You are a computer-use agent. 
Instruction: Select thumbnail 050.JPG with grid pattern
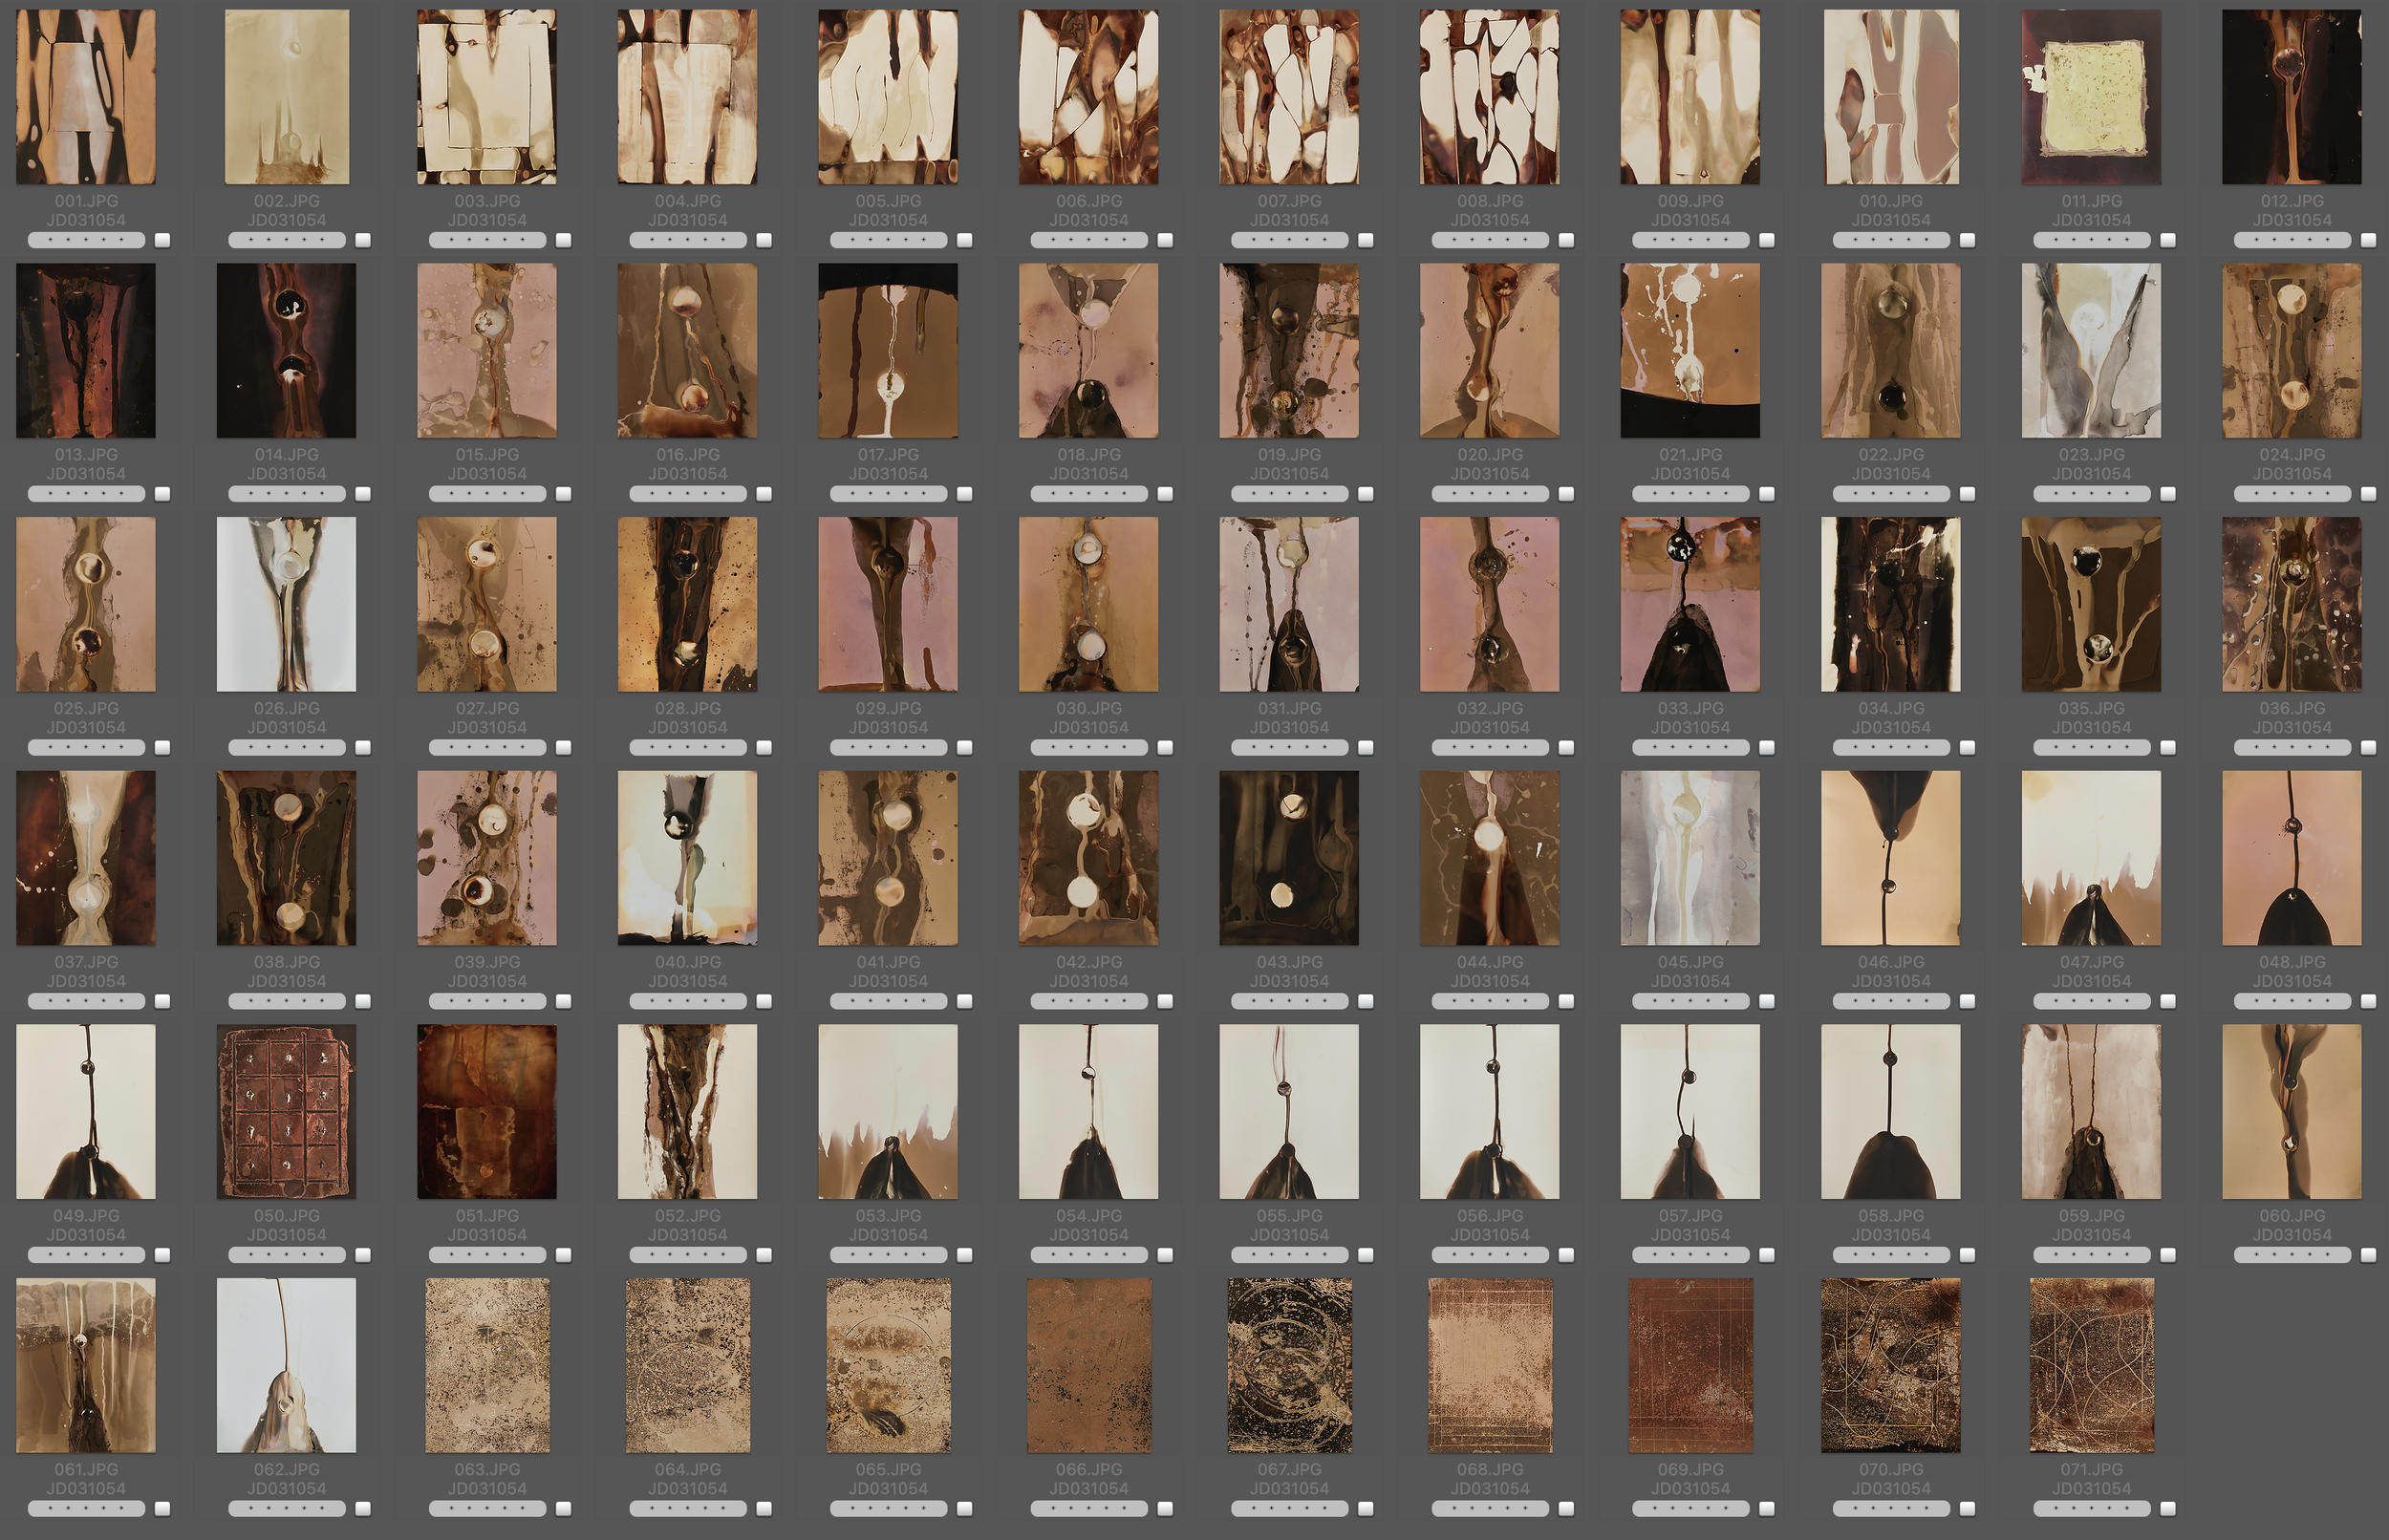click(286, 1111)
